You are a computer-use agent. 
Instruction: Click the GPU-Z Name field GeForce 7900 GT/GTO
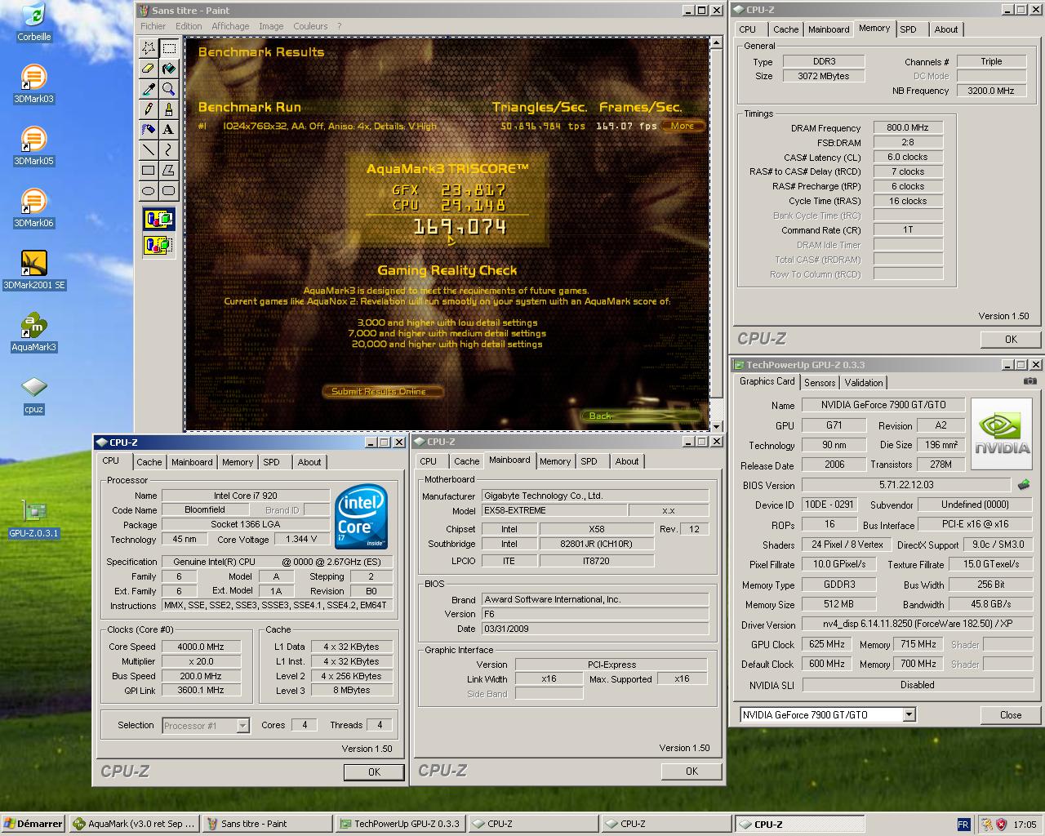click(x=883, y=405)
